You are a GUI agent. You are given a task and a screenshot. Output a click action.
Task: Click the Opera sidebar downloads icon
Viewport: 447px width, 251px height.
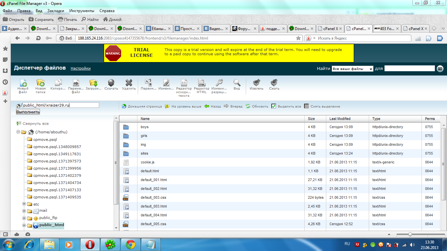coord(5,71)
